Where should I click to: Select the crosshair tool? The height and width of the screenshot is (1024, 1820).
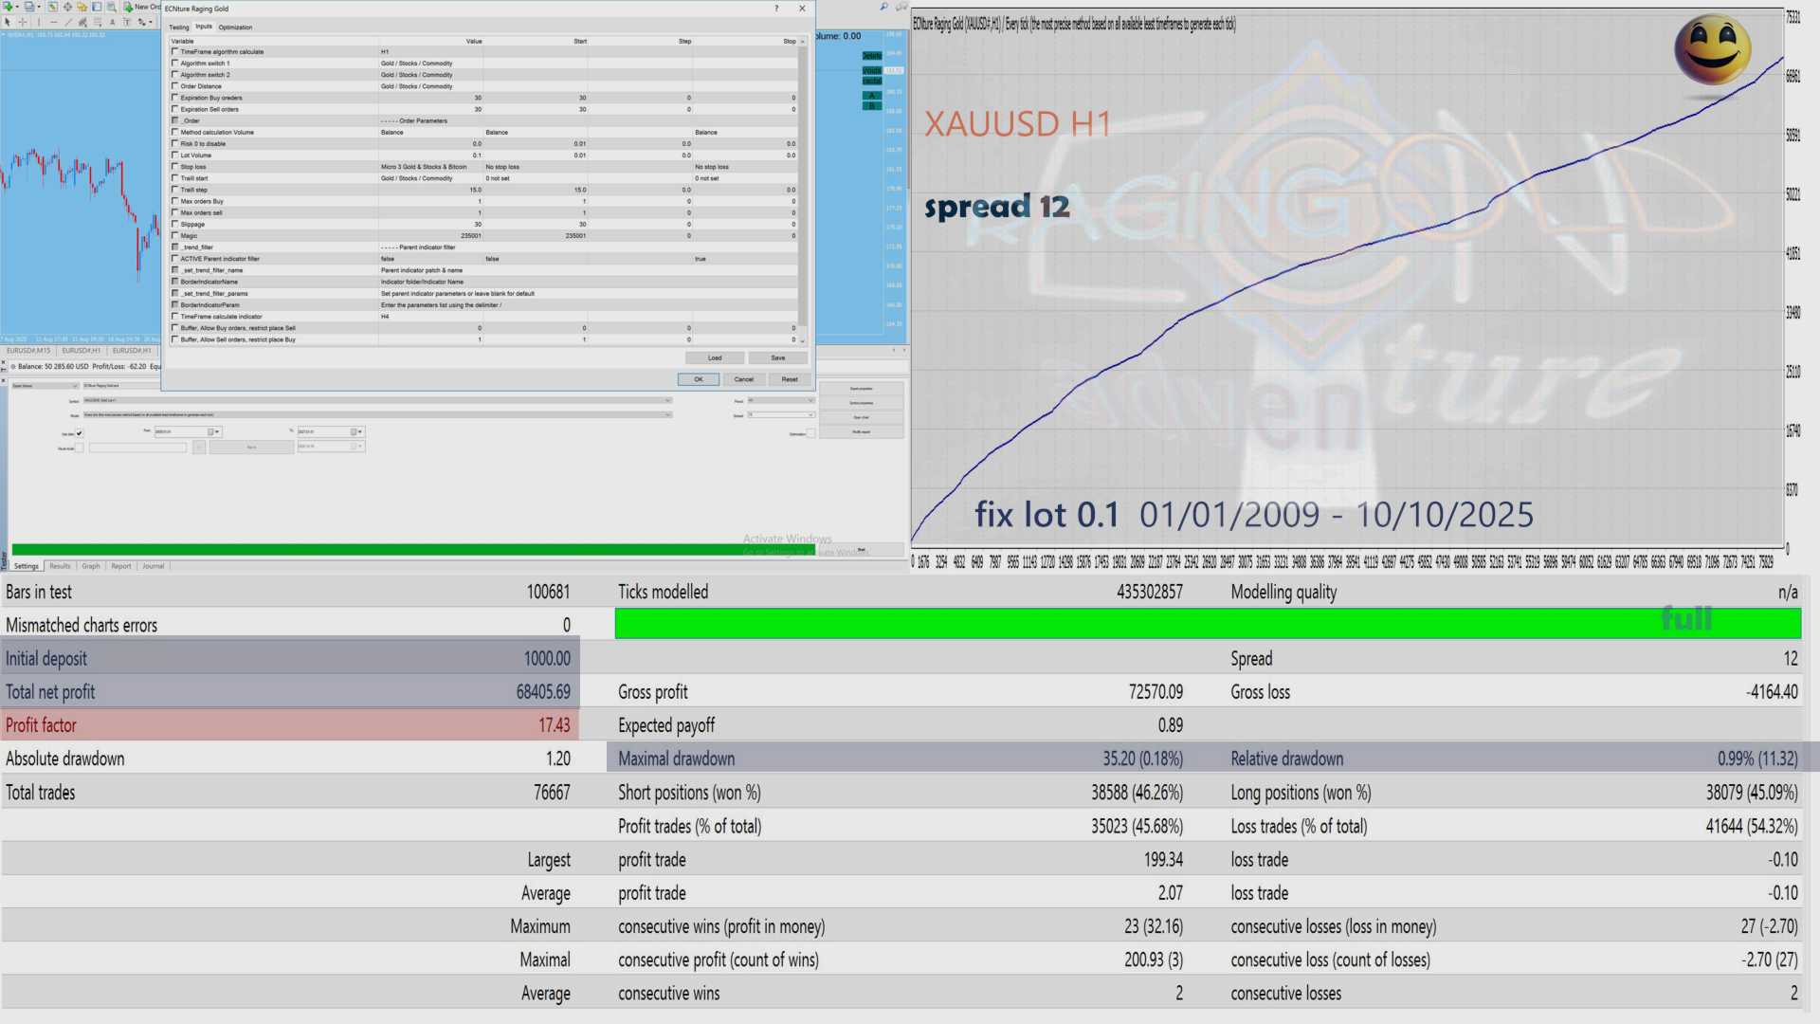pyautogui.click(x=23, y=22)
